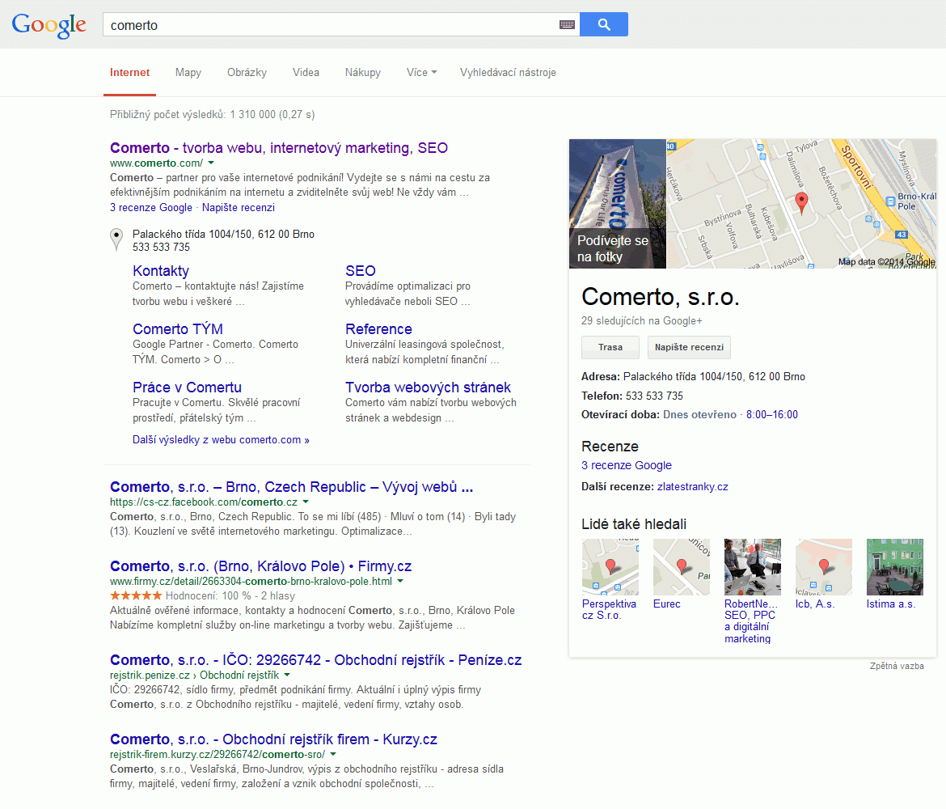The height and width of the screenshot is (809, 946).
Task: Expand green arrow next to www.comerto.com/
Action: (211, 163)
